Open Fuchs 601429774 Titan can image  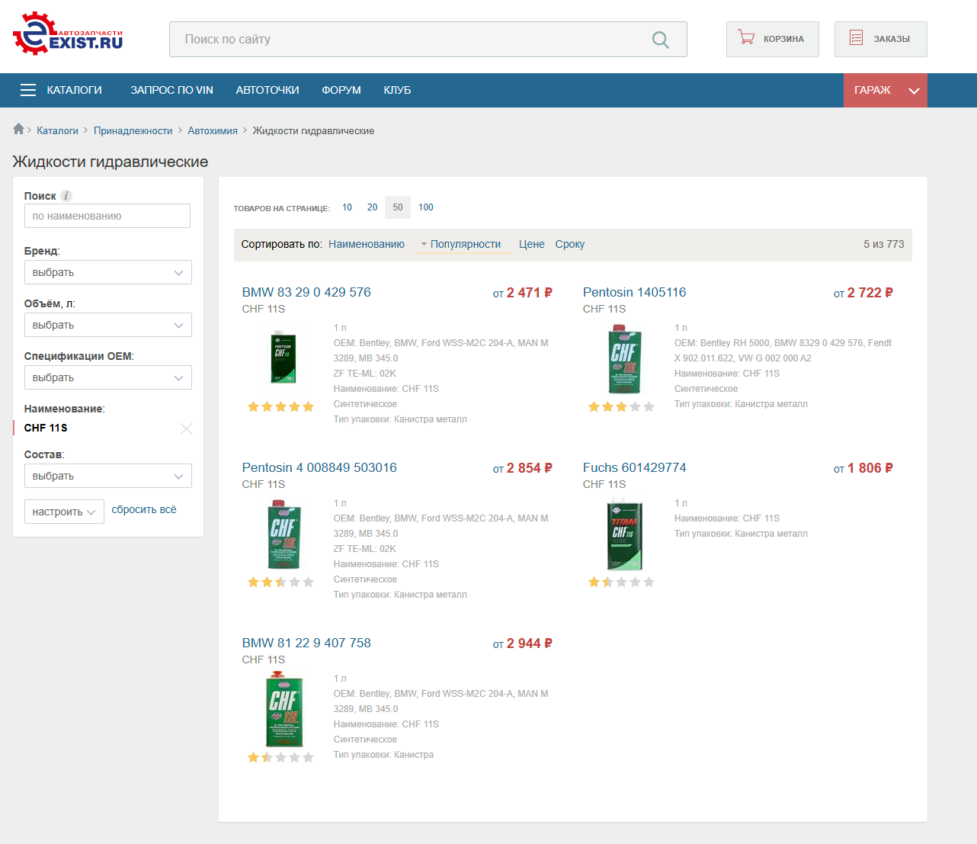[625, 534]
